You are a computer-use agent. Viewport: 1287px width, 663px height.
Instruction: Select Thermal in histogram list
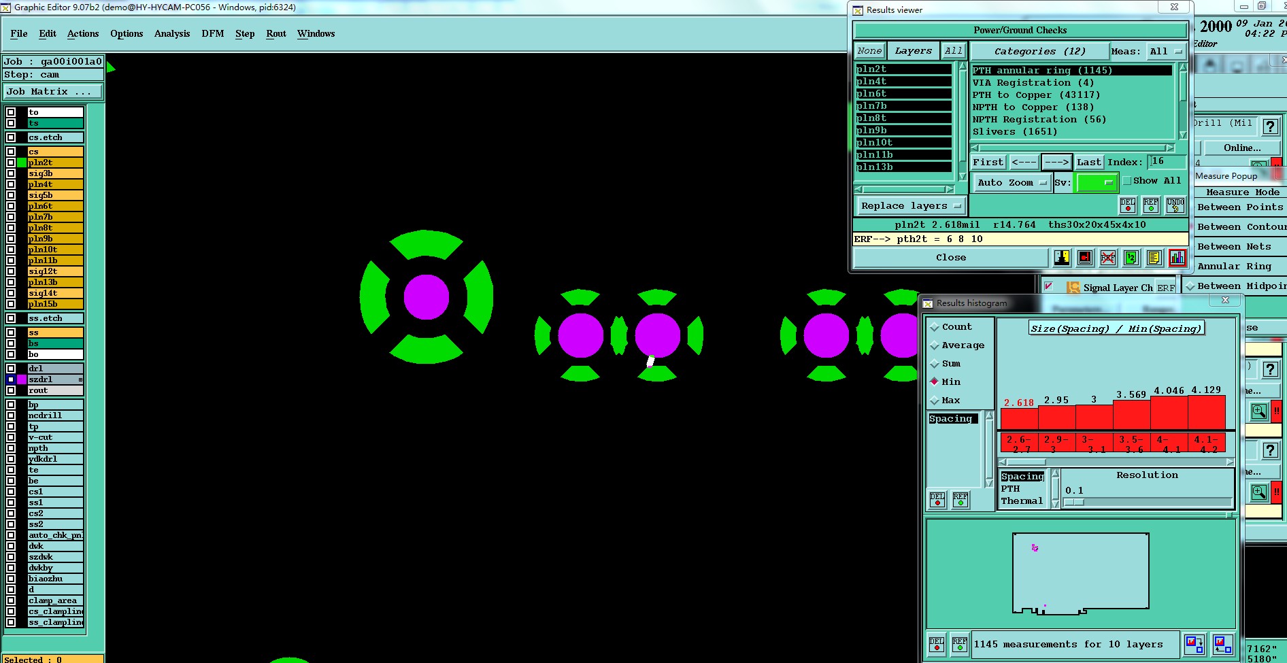pyautogui.click(x=1022, y=501)
